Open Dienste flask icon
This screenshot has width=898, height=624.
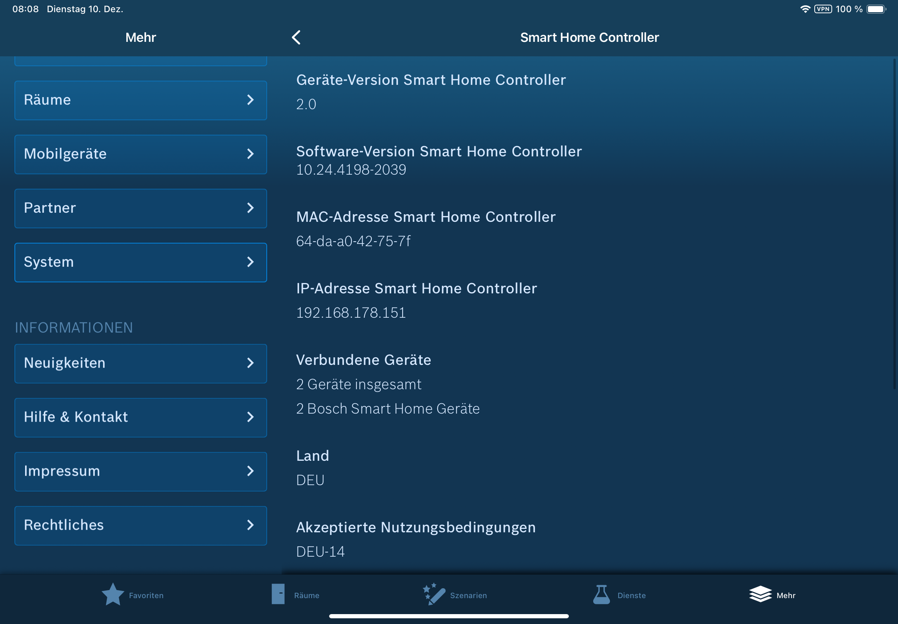[601, 594]
